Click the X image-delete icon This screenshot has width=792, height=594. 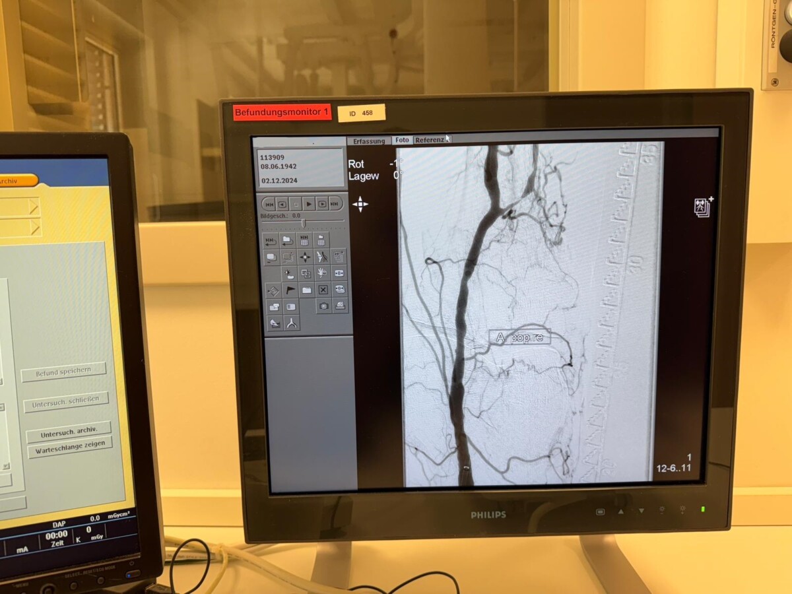323,289
